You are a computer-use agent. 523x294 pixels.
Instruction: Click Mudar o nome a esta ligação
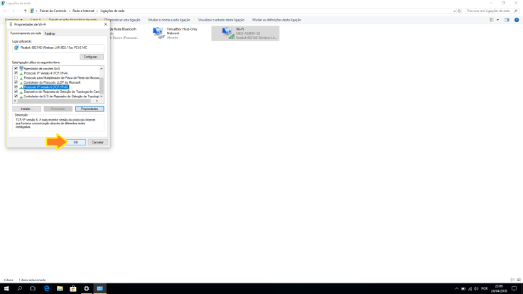click(169, 20)
